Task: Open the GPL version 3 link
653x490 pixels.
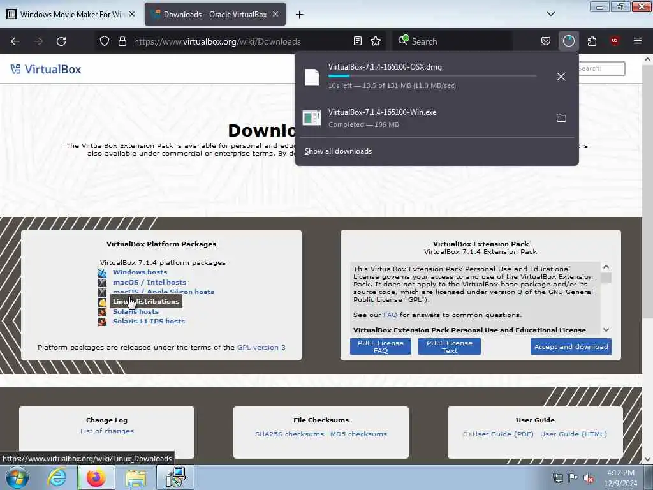Action: (x=261, y=347)
